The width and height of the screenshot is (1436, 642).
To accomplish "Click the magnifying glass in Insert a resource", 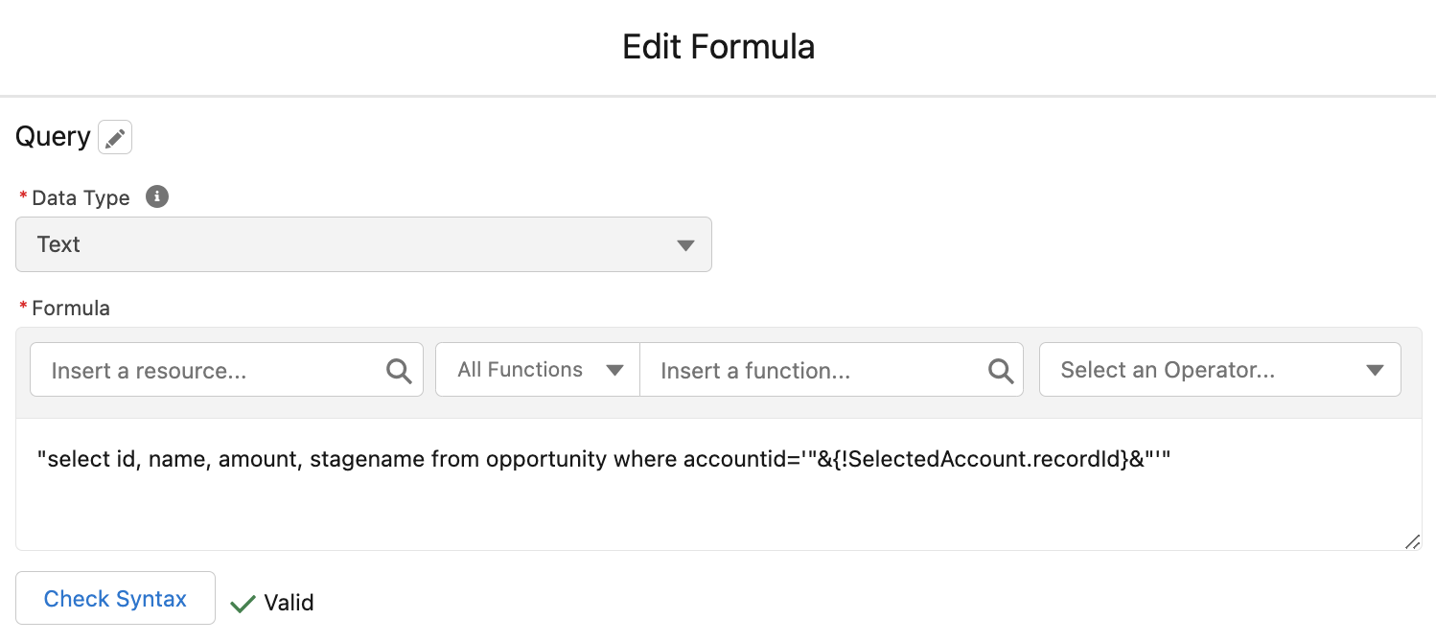I will (x=398, y=370).
